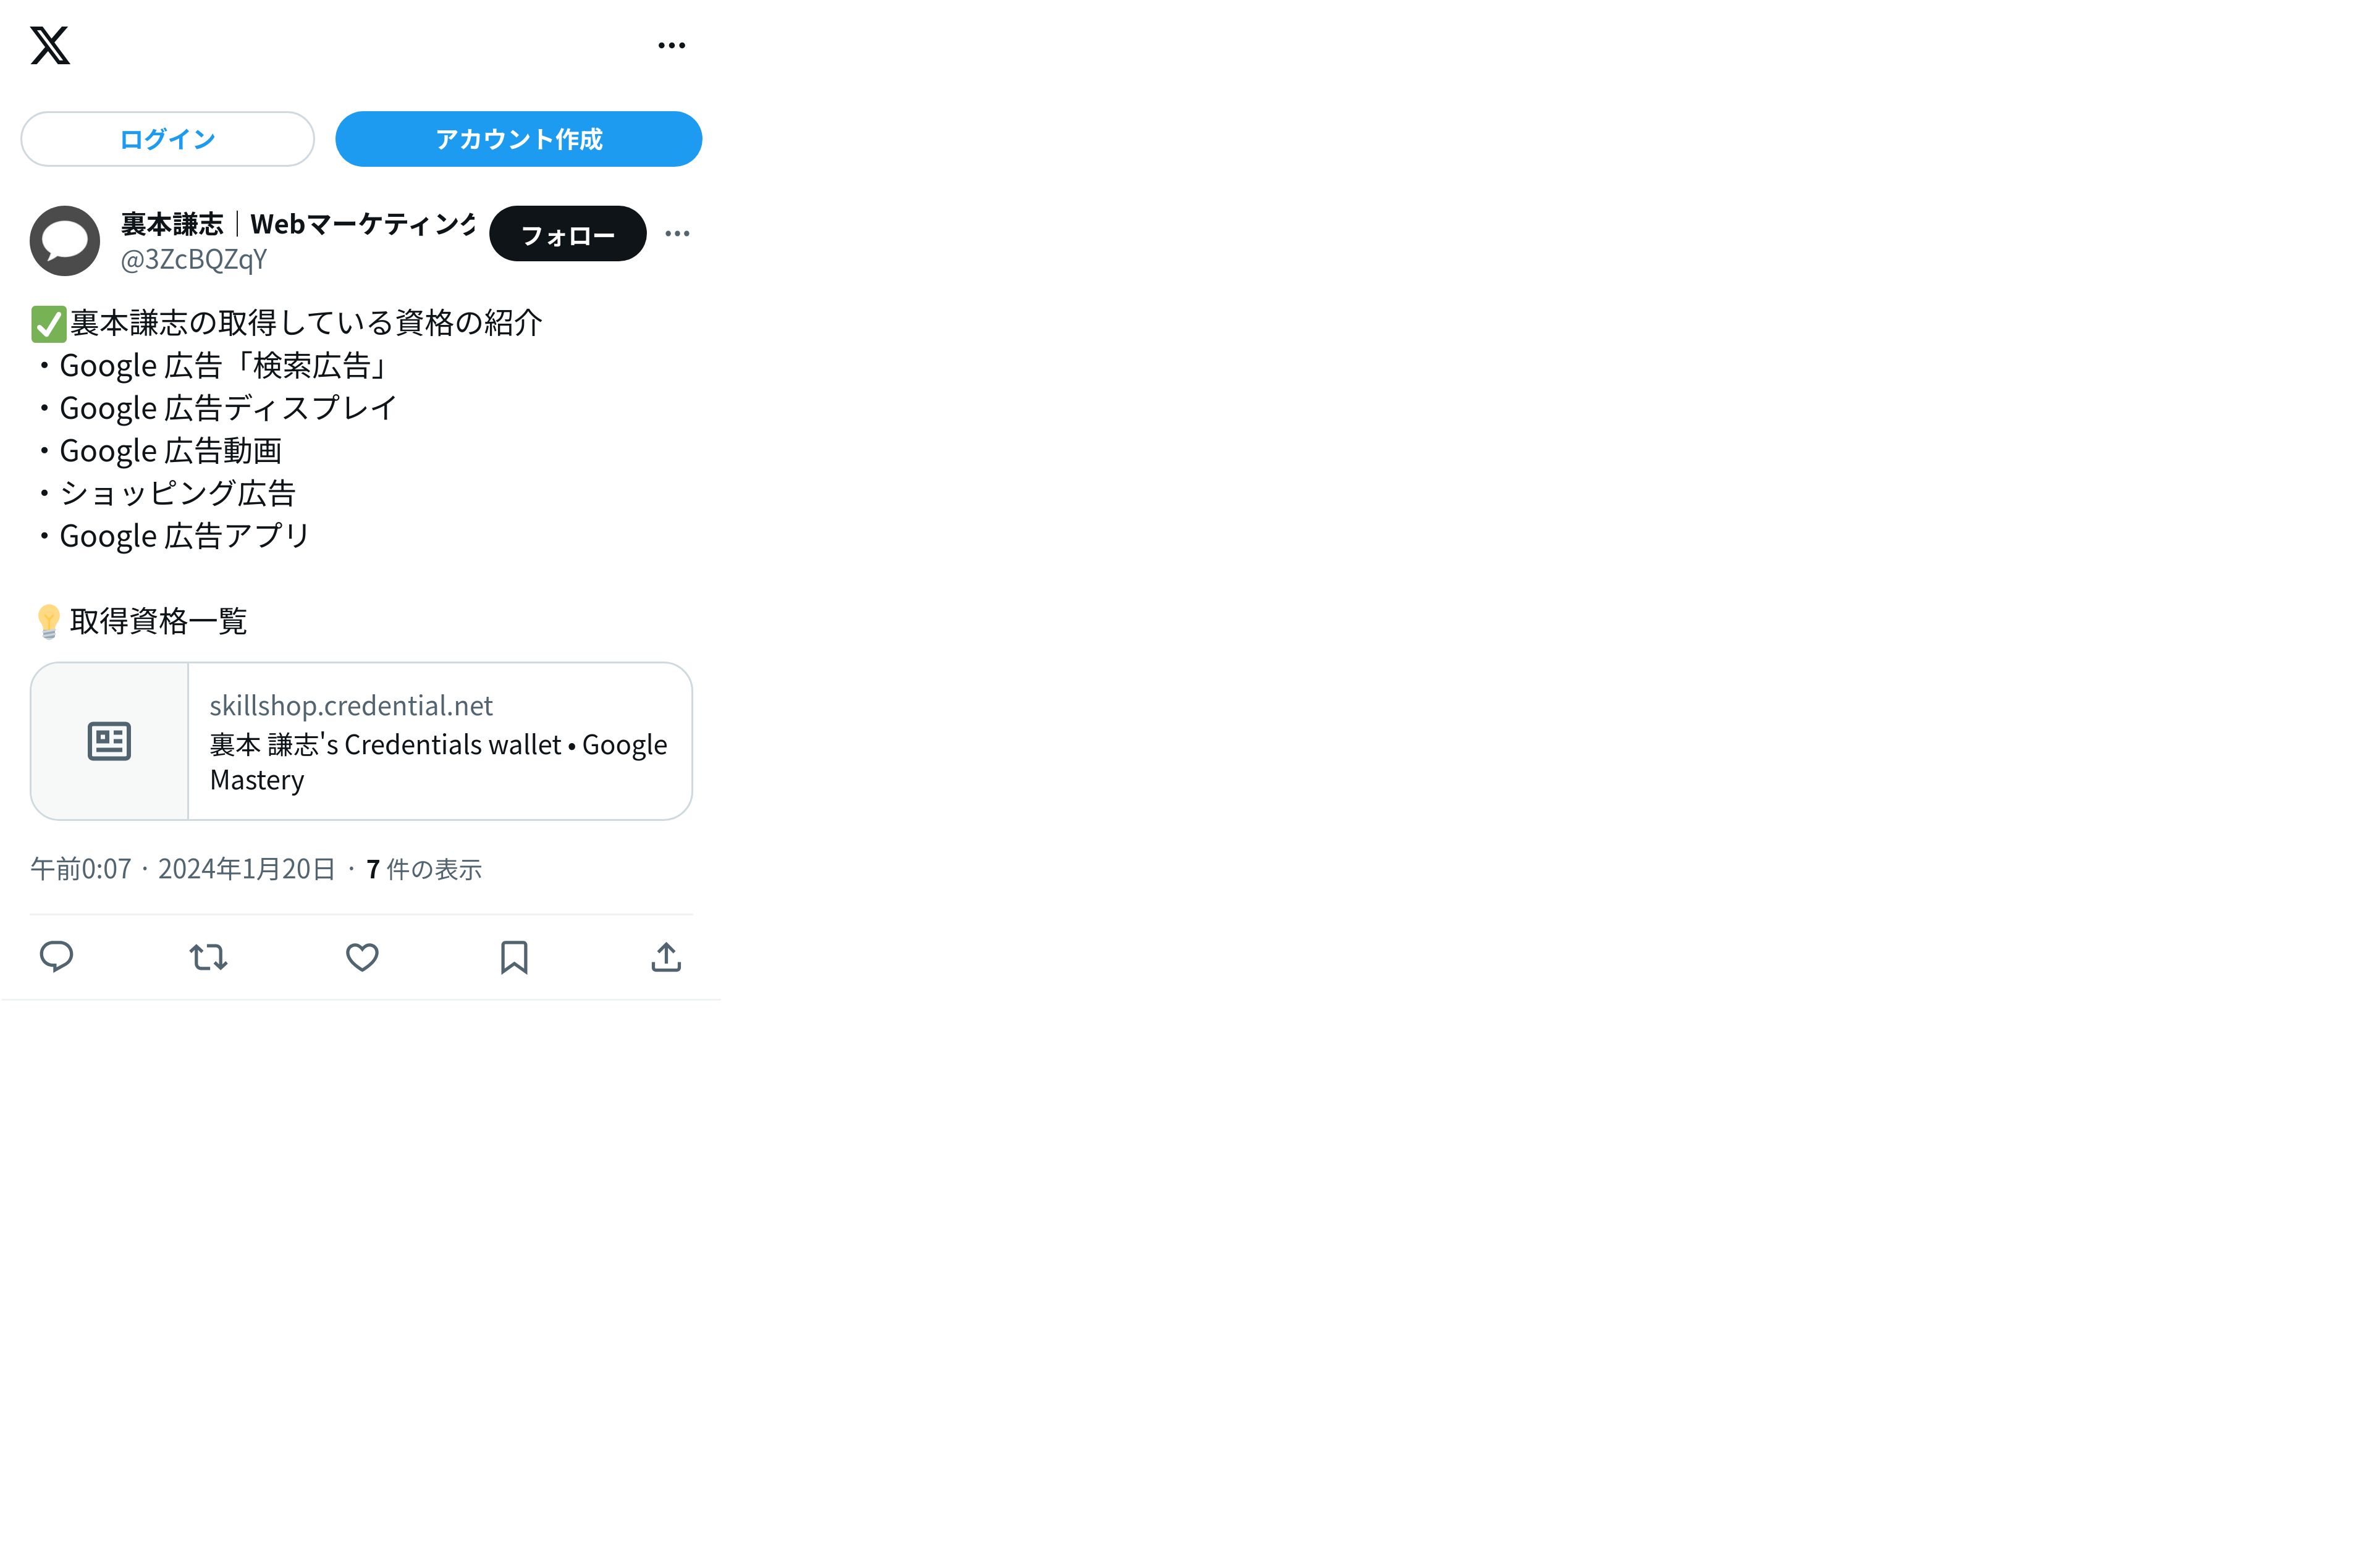This screenshot has width=2380, height=1564.
Task: Open the tweet's three-dot options menu
Action: [x=677, y=234]
